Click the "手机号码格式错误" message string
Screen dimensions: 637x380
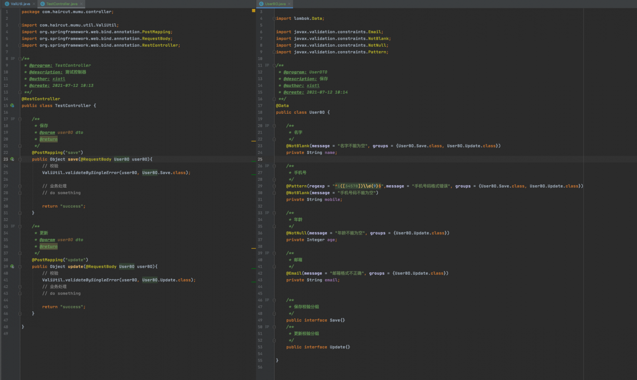tap(431, 186)
